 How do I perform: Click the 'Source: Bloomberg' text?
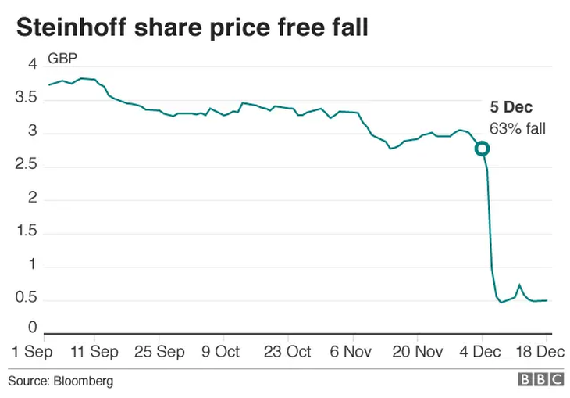(61, 382)
